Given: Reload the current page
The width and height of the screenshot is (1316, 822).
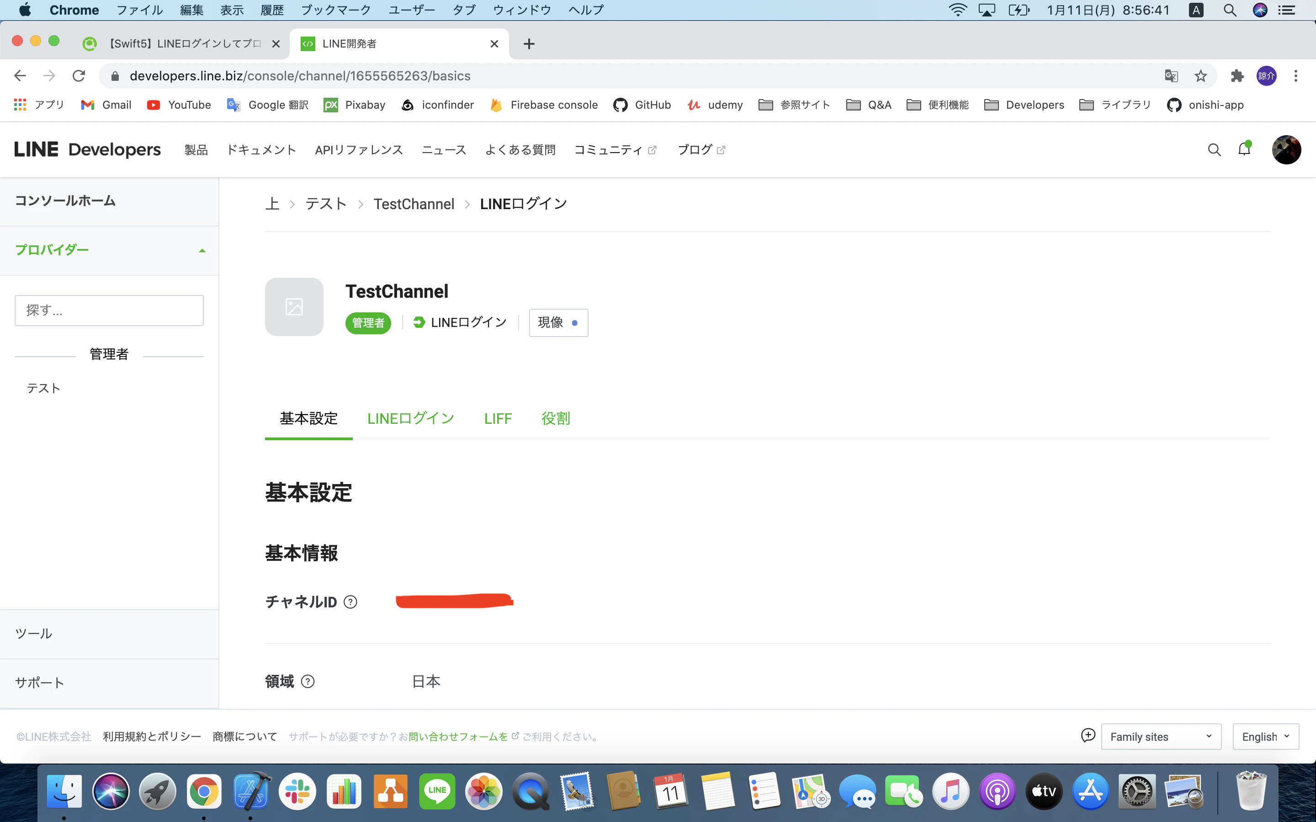Looking at the screenshot, I should point(79,75).
